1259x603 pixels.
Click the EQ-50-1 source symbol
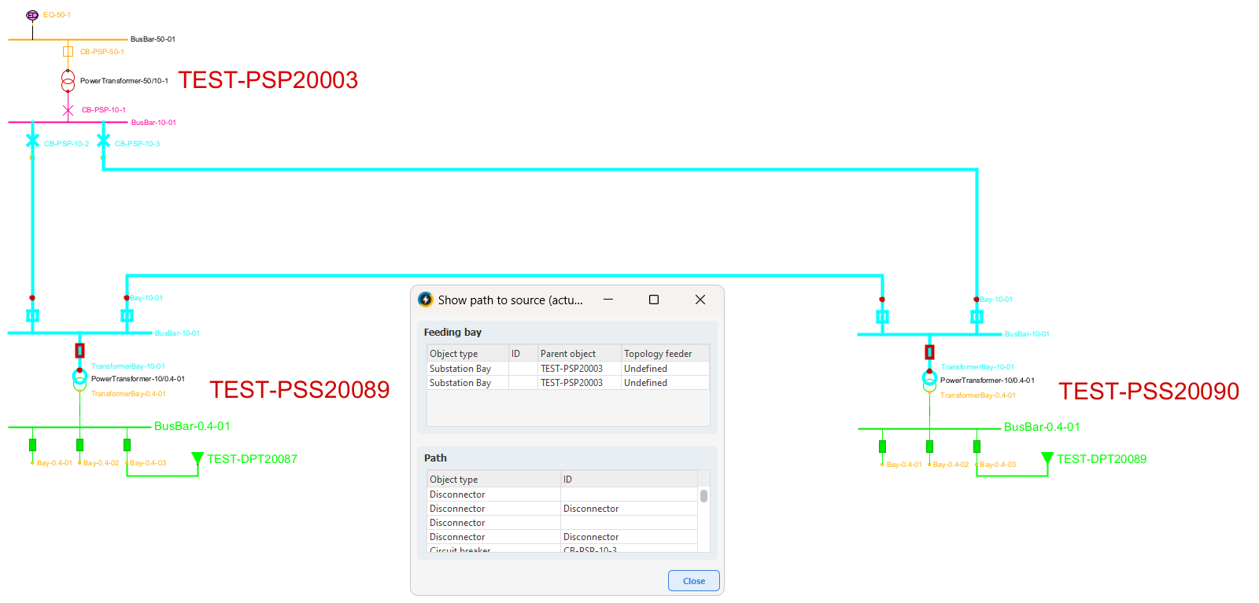tap(32, 15)
